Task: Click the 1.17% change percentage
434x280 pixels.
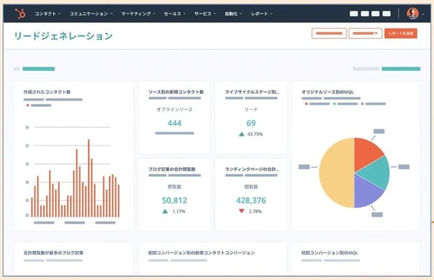Action: pos(179,211)
